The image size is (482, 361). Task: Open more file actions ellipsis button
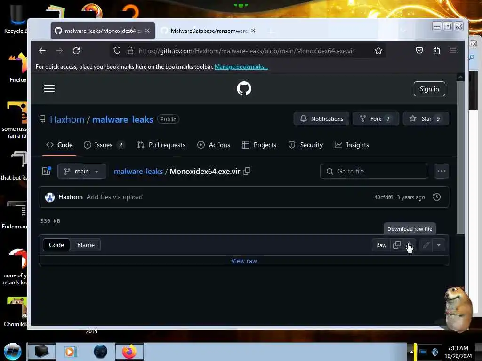click(442, 171)
